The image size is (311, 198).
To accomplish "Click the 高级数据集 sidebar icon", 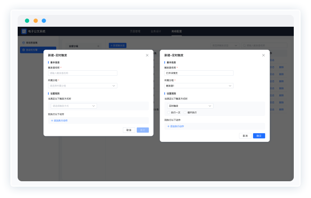I will [24, 43].
